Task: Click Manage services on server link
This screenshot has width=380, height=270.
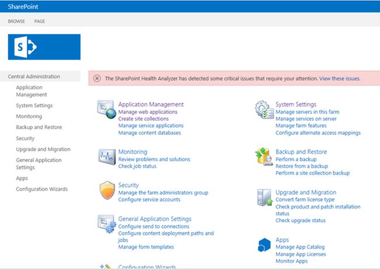Action: pos(306,119)
